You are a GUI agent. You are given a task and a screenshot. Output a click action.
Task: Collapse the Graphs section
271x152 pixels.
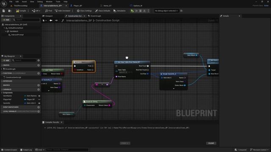tap(2, 65)
